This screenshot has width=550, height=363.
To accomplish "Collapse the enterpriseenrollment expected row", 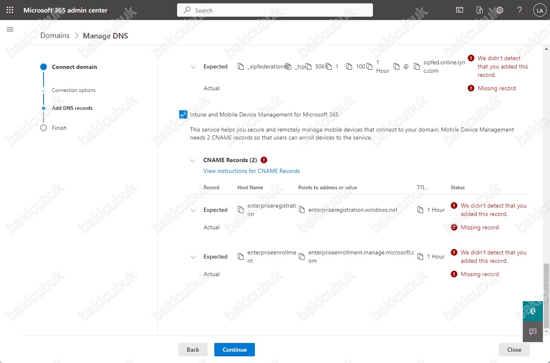I will (193, 257).
